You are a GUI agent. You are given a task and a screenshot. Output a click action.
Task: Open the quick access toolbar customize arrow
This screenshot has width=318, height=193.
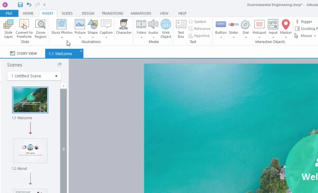pyautogui.click(x=44, y=4)
